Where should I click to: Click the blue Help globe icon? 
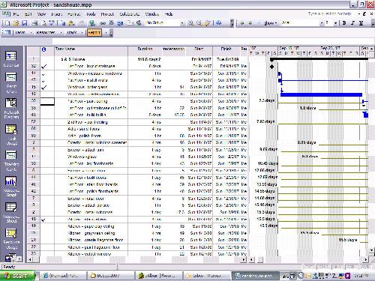(219, 23)
